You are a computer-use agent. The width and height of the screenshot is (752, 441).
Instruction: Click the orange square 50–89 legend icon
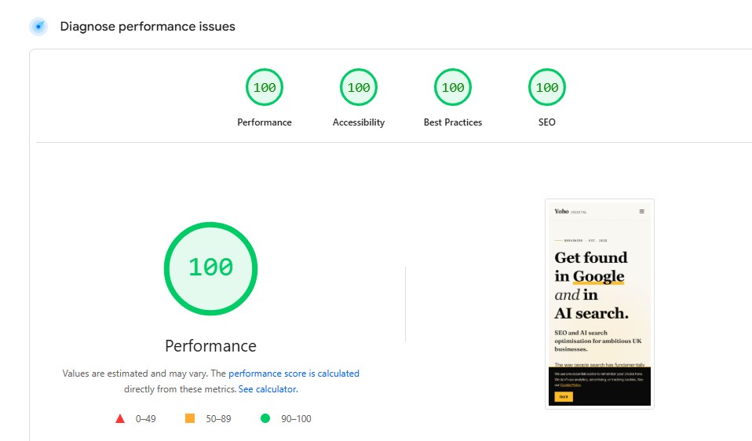click(x=190, y=418)
